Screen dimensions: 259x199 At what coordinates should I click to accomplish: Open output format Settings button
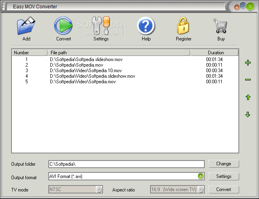pyautogui.click(x=224, y=176)
